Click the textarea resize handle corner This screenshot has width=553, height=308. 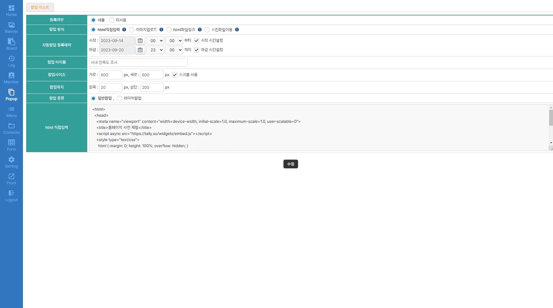click(551, 148)
